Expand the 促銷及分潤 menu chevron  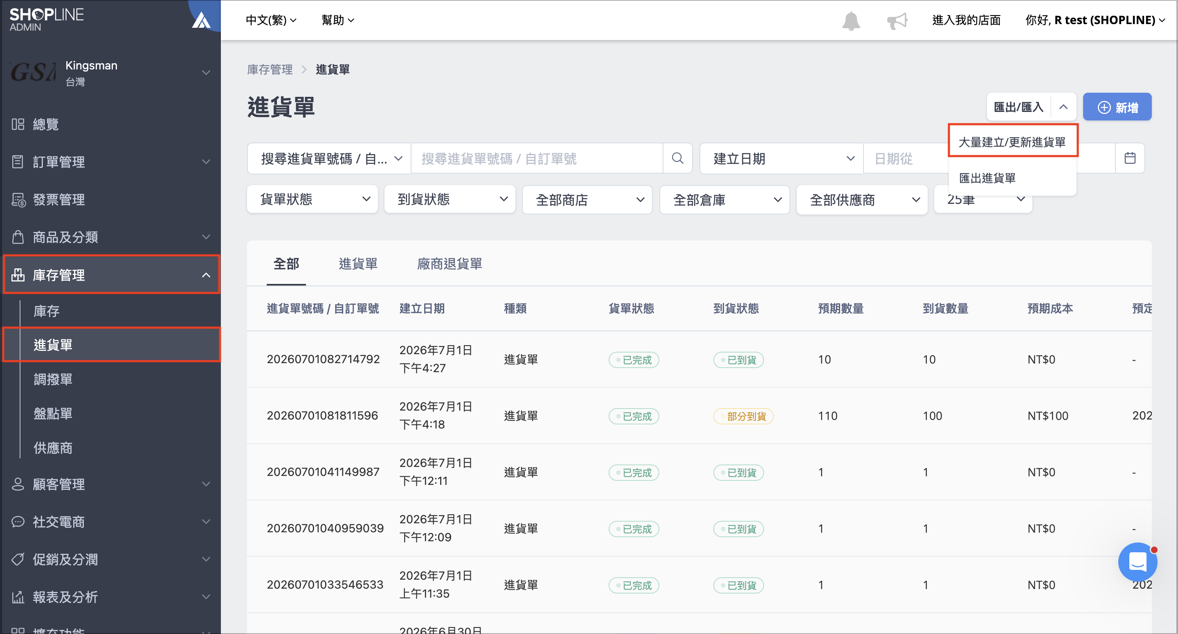tap(206, 560)
